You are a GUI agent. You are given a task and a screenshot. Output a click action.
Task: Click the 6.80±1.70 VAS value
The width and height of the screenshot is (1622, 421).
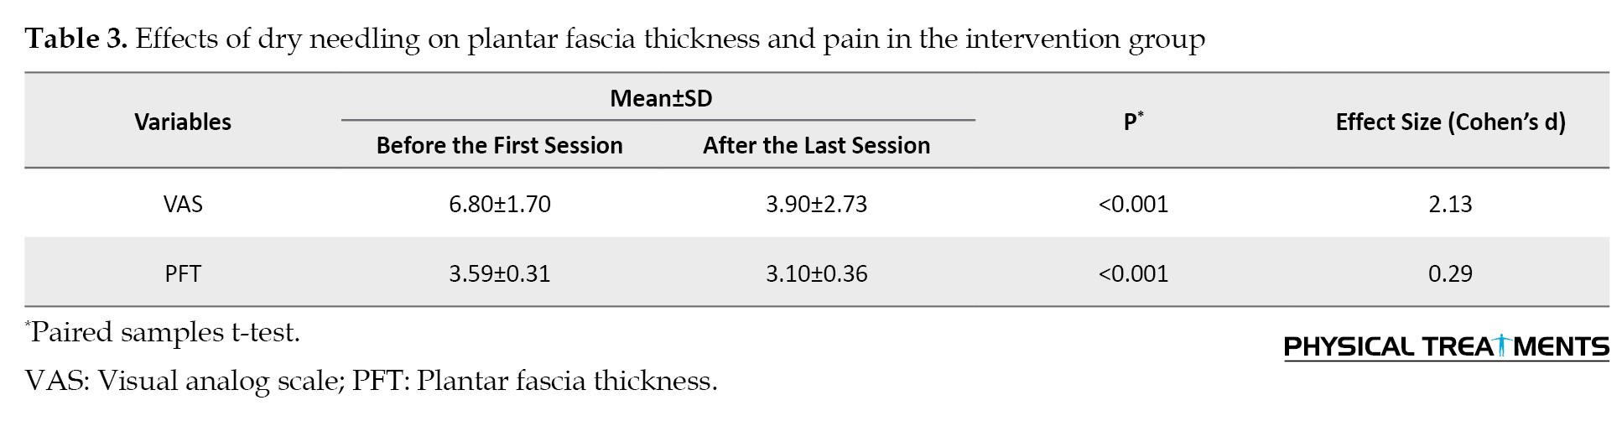500,204
